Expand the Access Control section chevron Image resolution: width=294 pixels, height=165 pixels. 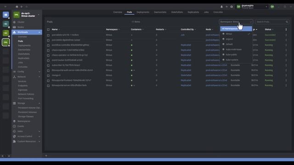[x=40, y=137]
